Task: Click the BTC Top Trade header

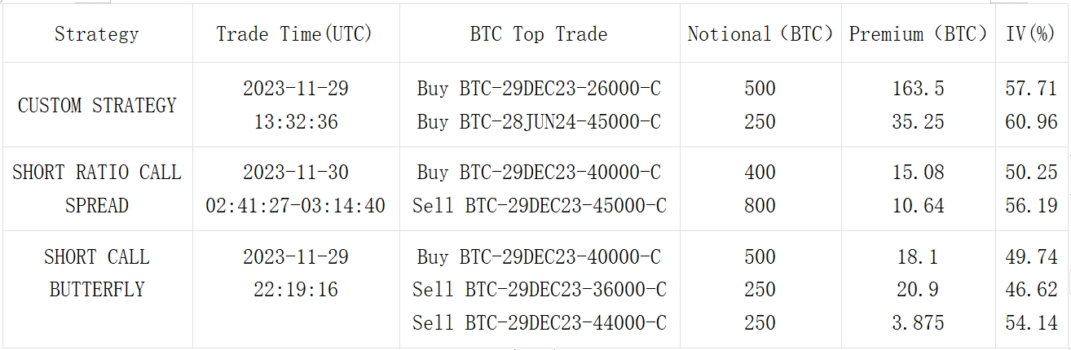Action: (x=539, y=34)
